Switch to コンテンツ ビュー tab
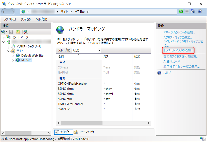The width and height of the screenshot is (207, 142). click(85, 132)
